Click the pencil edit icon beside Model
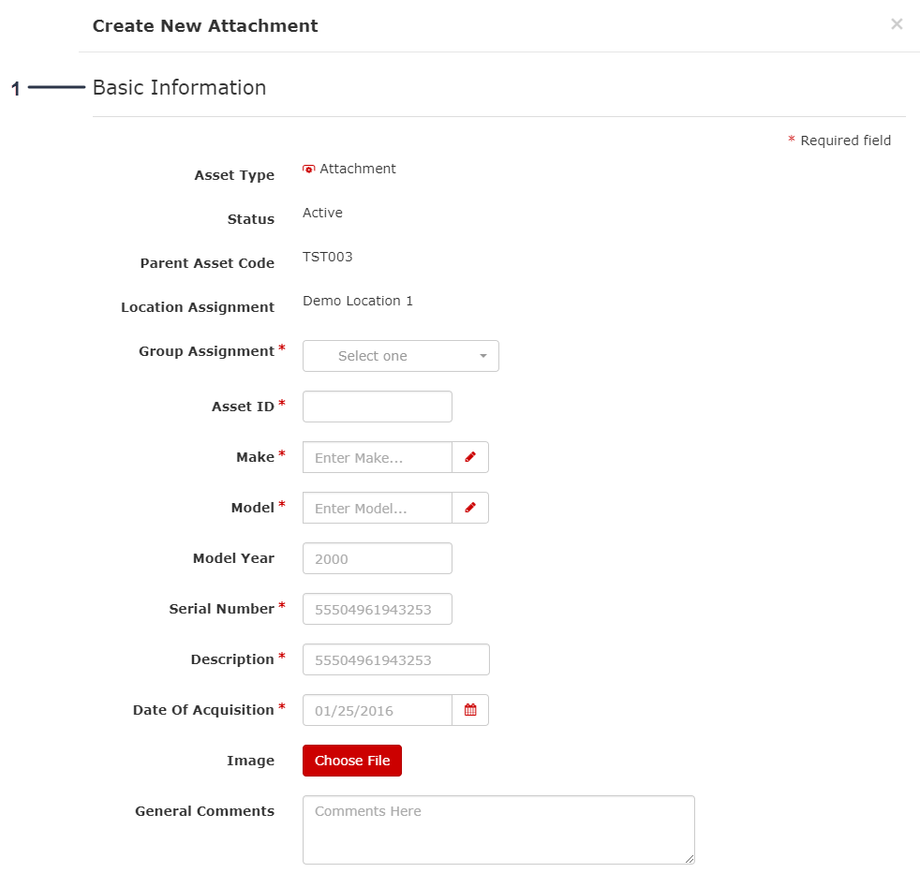The image size is (920, 873). [470, 508]
